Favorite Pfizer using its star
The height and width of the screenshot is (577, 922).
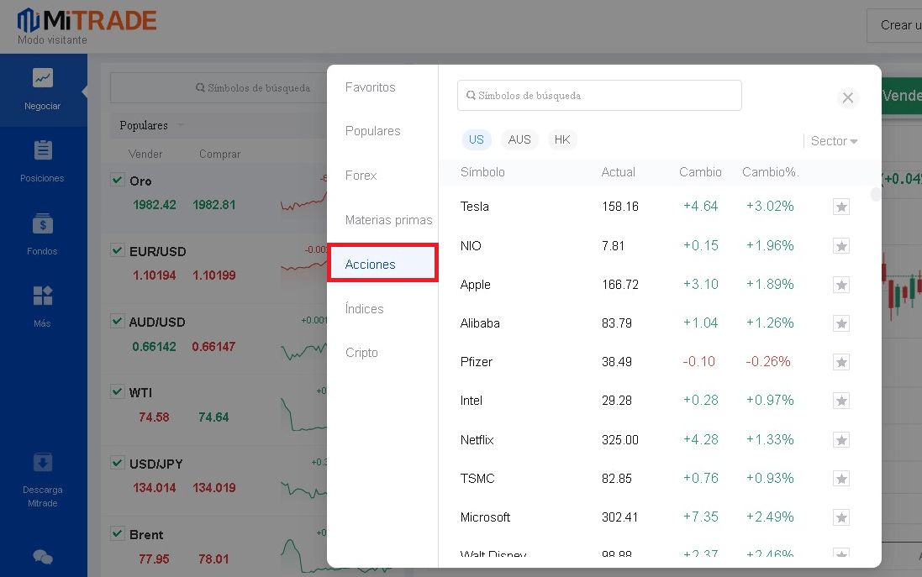coord(841,362)
